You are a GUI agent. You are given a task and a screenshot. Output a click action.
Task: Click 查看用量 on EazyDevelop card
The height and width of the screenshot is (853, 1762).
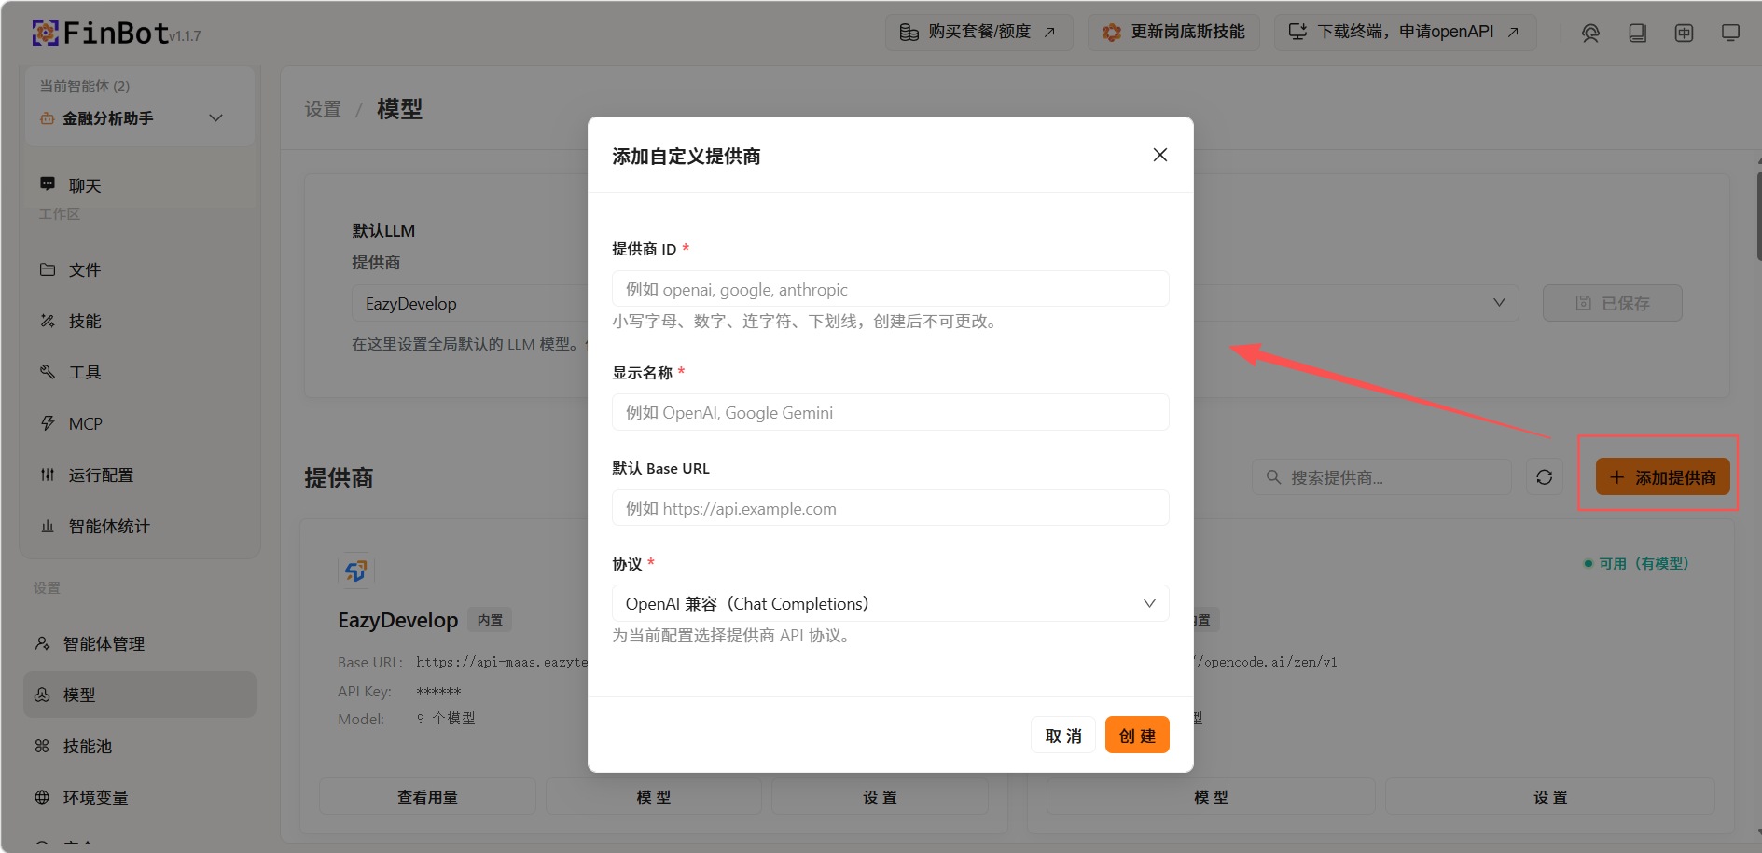[427, 797]
